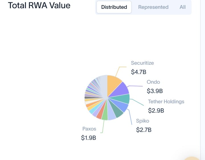Click the Spiko label
The height and width of the screenshot is (160, 205).
[x=143, y=121]
